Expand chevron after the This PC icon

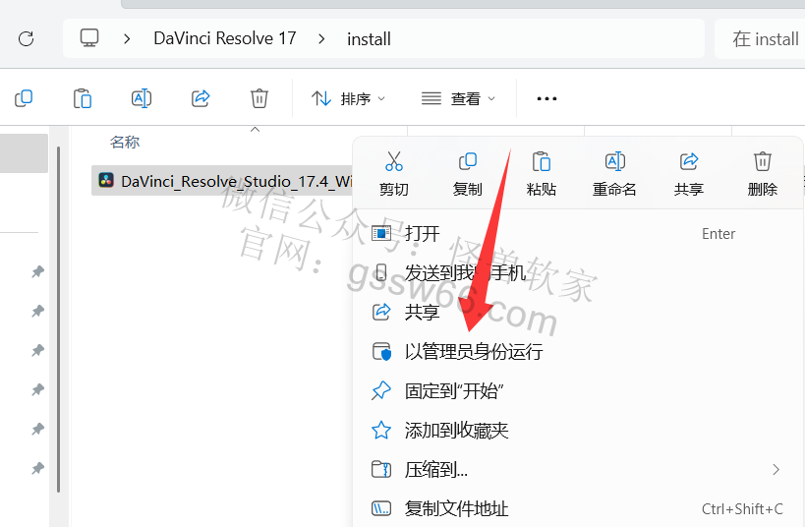click(127, 39)
